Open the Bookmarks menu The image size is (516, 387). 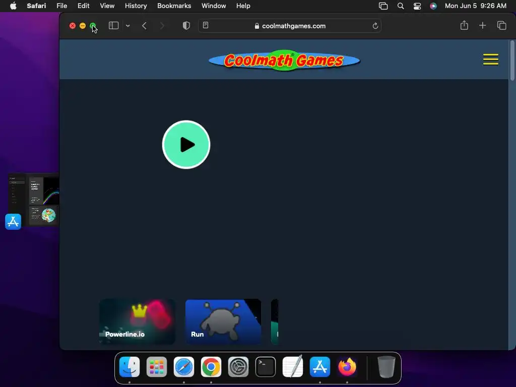[x=174, y=6]
